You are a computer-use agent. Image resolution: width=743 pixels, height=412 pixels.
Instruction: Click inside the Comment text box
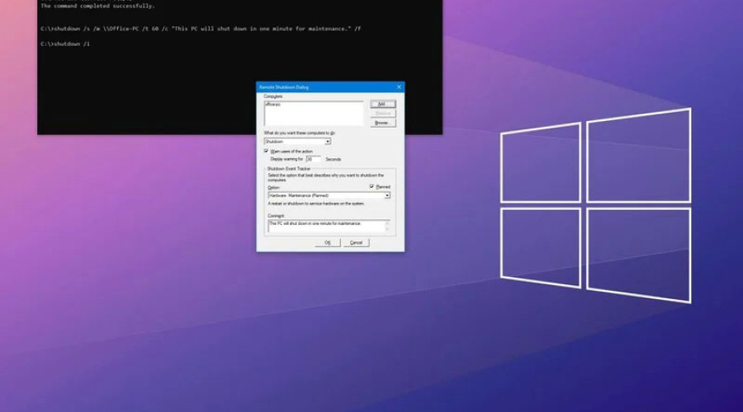pos(324,226)
